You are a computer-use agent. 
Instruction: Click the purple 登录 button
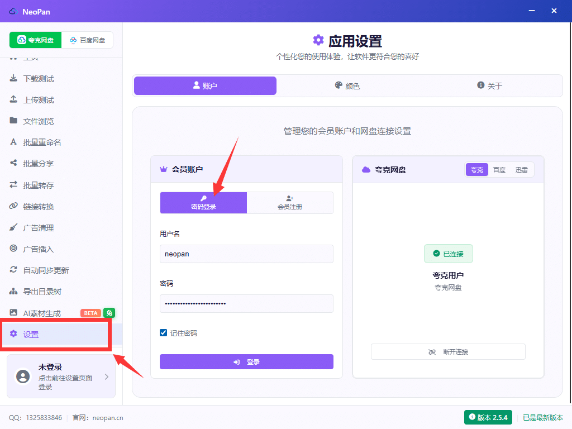[246, 362]
